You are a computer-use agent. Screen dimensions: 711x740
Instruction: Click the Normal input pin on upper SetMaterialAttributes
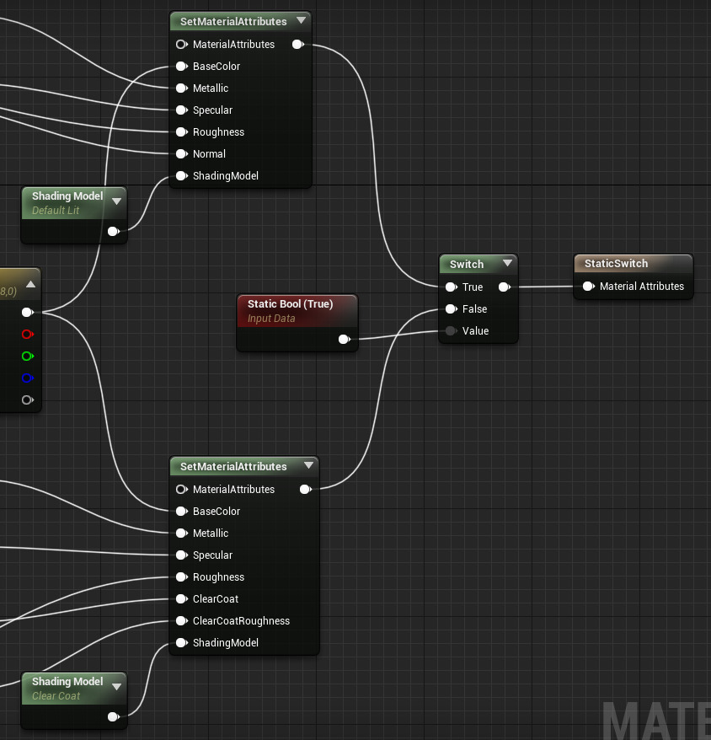coord(181,153)
